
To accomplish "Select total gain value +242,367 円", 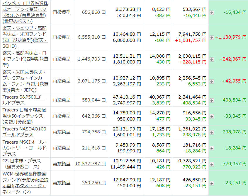I will [x=233, y=59].
